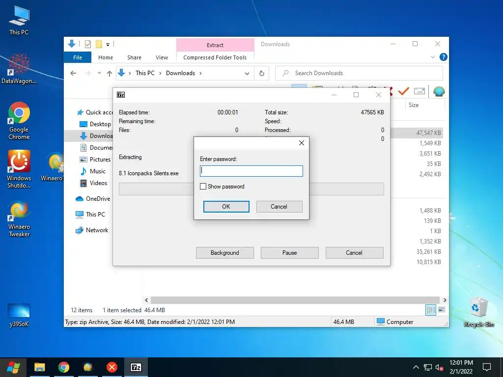
Task: Select Windows Shutdown desktop shortcut
Action: click(x=19, y=169)
